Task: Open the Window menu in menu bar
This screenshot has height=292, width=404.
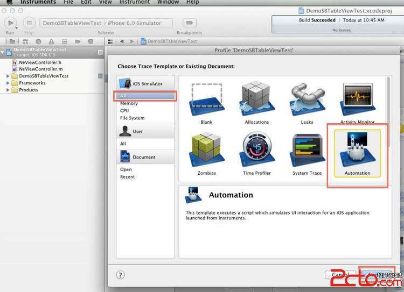Action: click(x=168, y=3)
